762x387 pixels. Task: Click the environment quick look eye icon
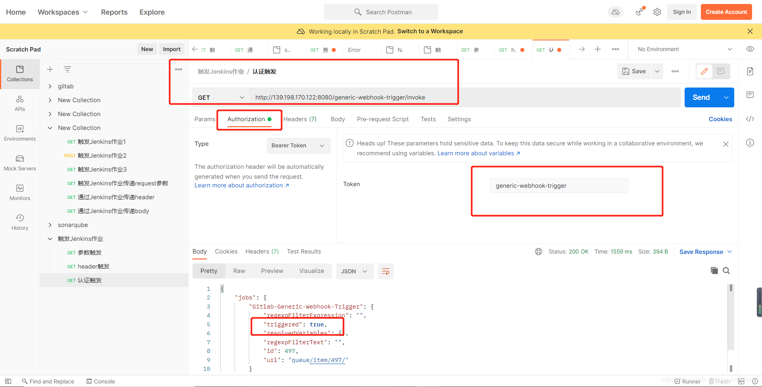[750, 49]
